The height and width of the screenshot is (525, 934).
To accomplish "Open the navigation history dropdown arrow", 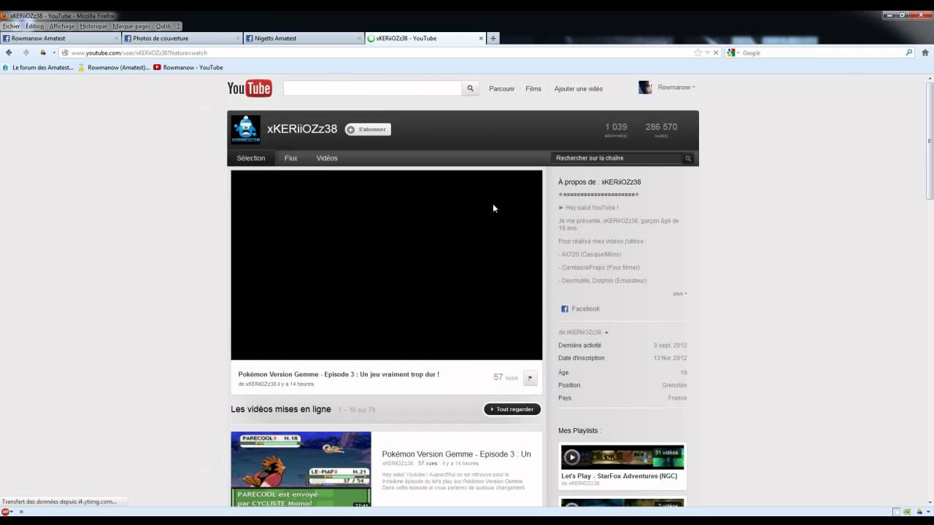I will pos(53,52).
